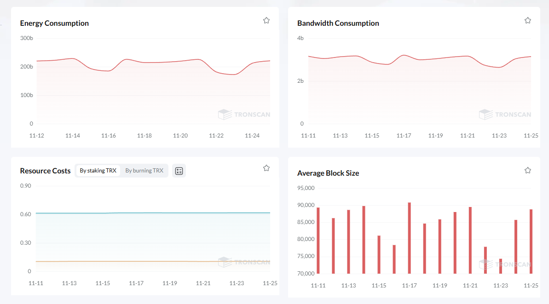
Task: Click the 11-25 bar in Average Block Size
Action: [x=531, y=241]
